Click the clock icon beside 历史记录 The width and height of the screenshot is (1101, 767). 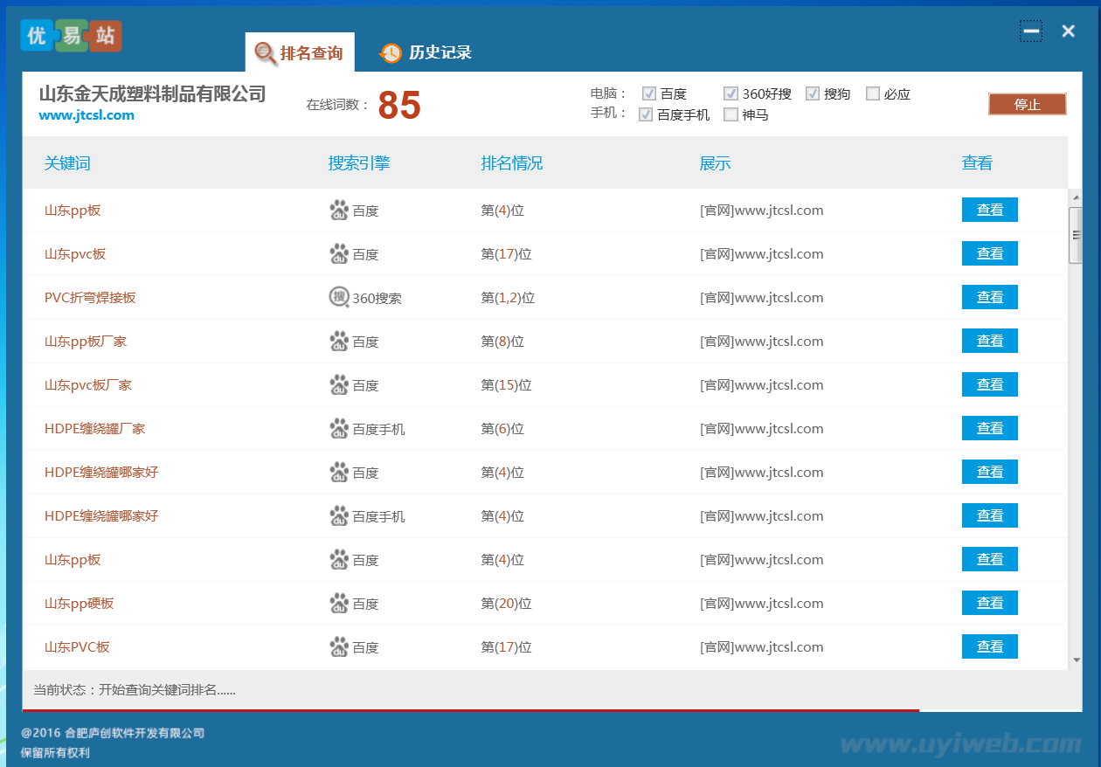pos(391,53)
